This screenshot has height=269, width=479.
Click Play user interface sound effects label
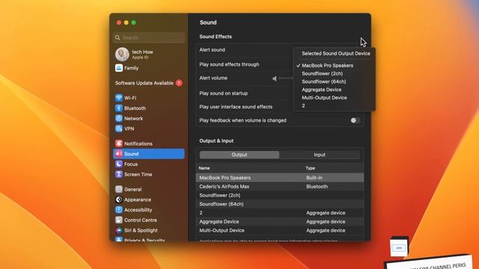[x=236, y=107]
